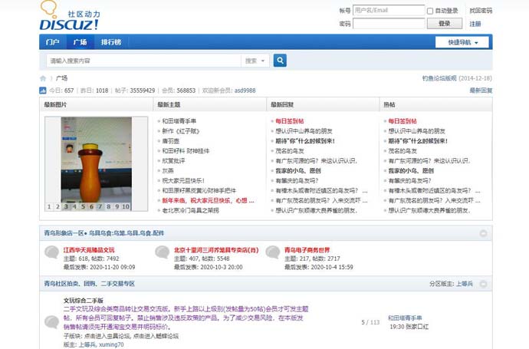Open the 排行榜 nav tab
The image size is (529, 349).
click(x=111, y=42)
